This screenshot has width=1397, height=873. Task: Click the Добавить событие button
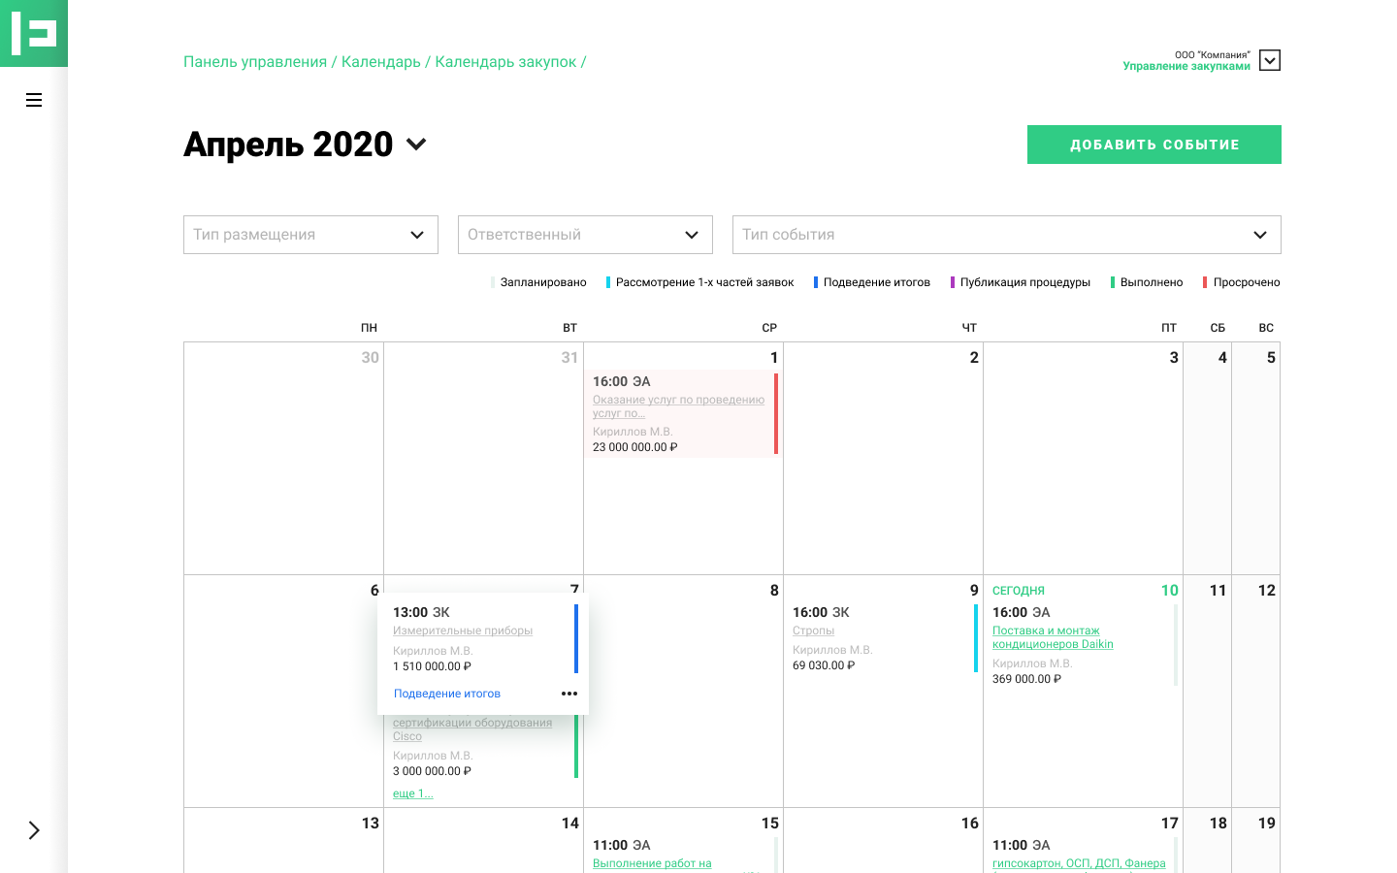tap(1154, 145)
